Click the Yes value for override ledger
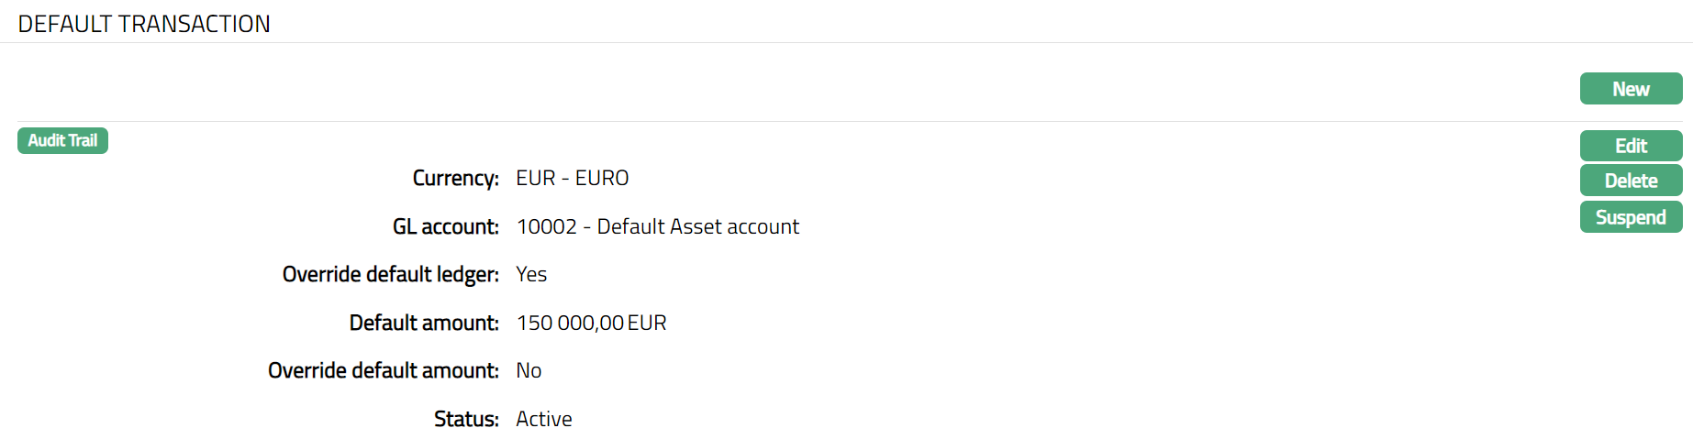Screen dimensions: 1693x439 531,274
